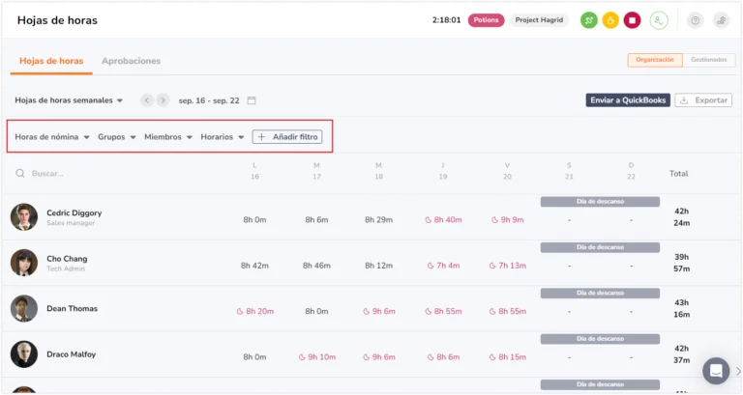Click Cedric Diggory name
Screen dimensions: 743x395
pyautogui.click(x=74, y=212)
